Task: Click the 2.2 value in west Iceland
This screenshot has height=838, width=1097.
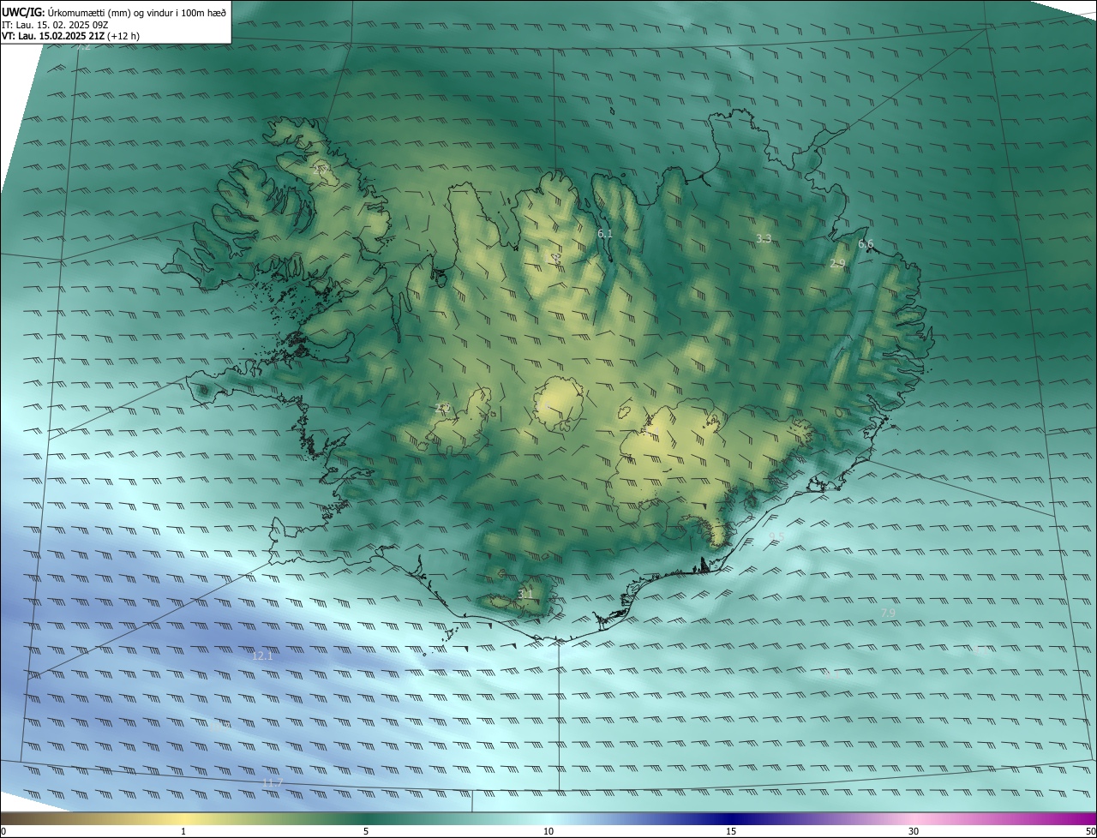Action: [442, 408]
